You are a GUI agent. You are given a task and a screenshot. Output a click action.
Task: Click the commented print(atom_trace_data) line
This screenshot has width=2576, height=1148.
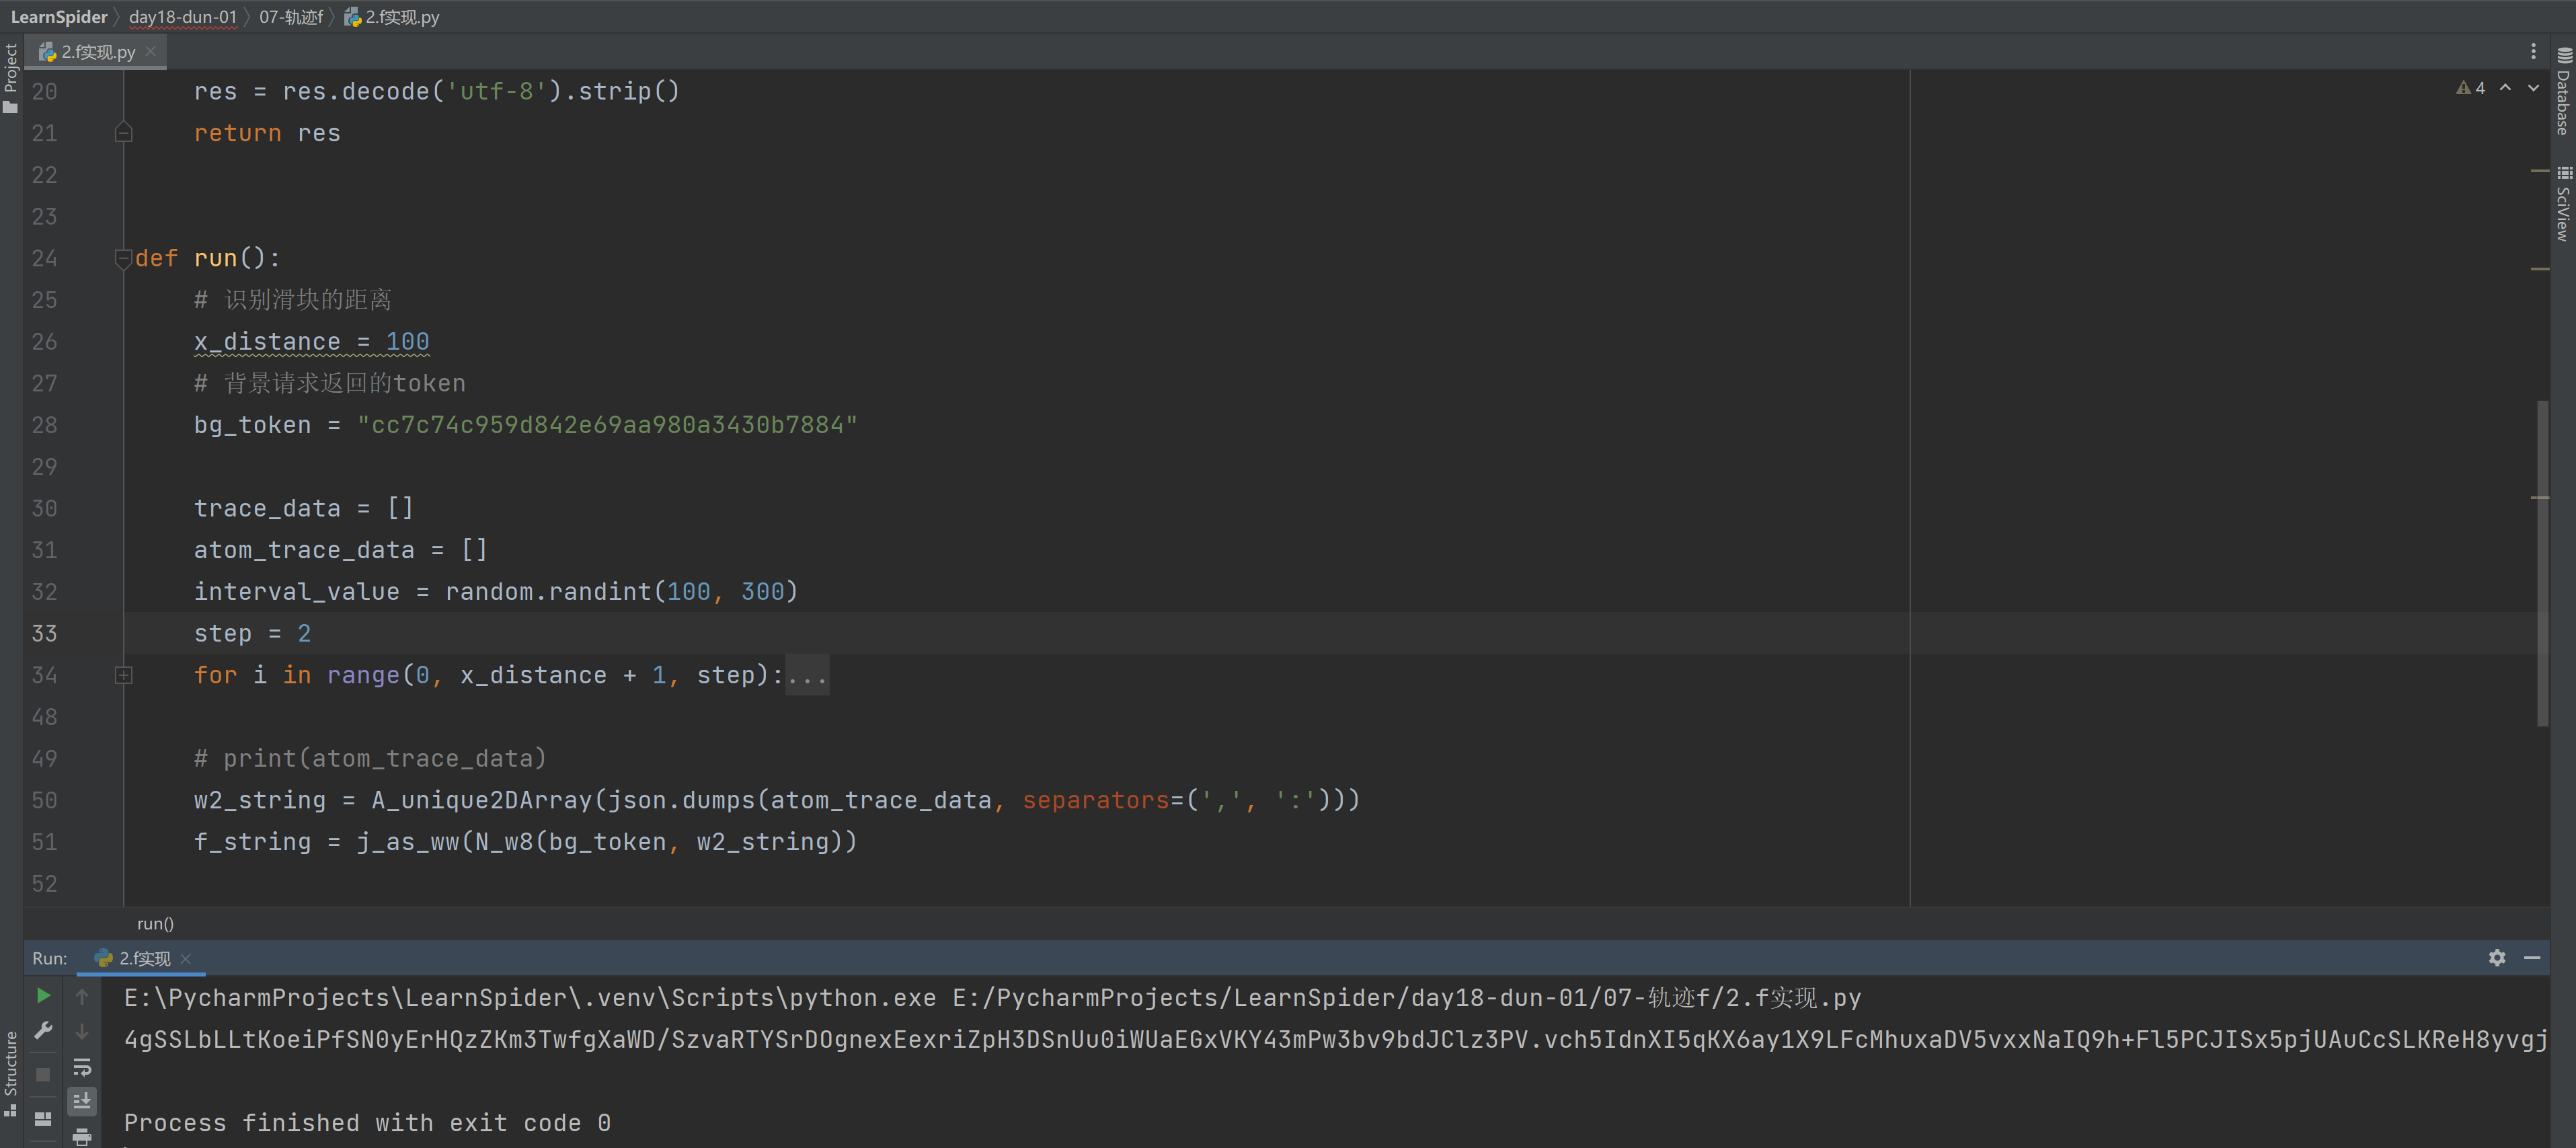coord(370,758)
